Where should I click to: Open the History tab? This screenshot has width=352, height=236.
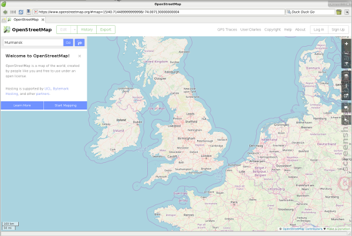point(87,30)
